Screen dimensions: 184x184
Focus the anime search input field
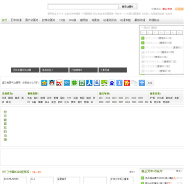click(x=83, y=7)
